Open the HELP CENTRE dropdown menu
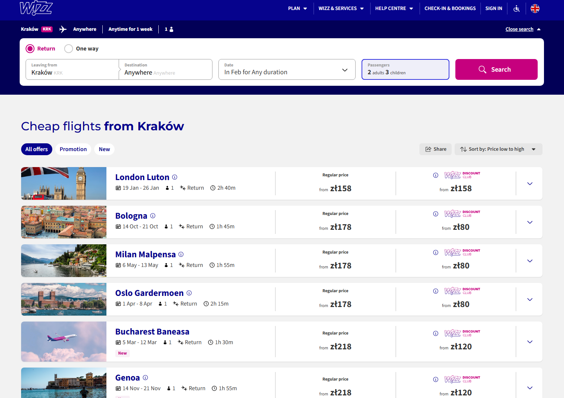564x398 pixels. (394, 9)
